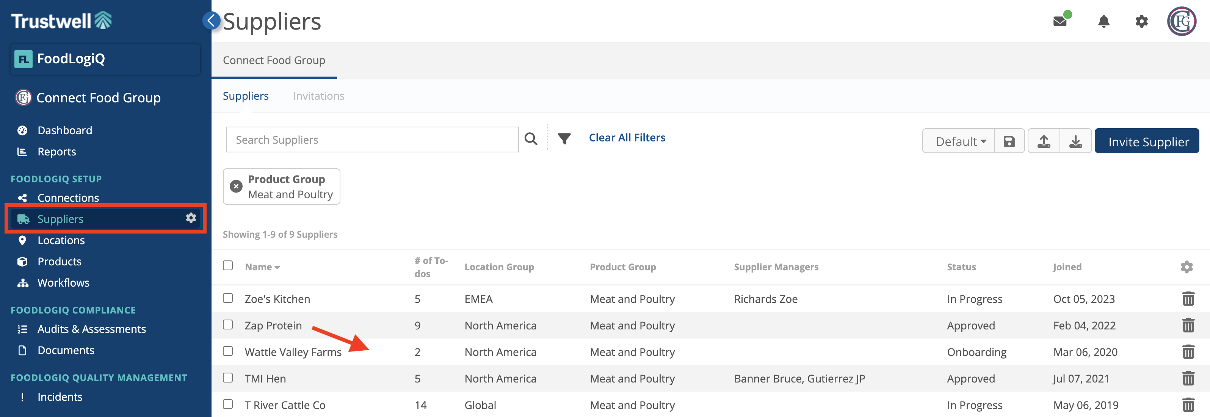Click the Dashboard gauge icon
Image resolution: width=1210 pixels, height=417 pixels.
(22, 130)
